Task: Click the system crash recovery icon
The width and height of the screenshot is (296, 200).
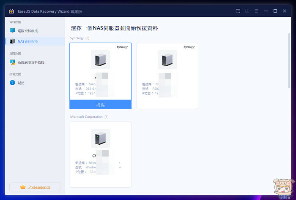Action: pos(12,62)
